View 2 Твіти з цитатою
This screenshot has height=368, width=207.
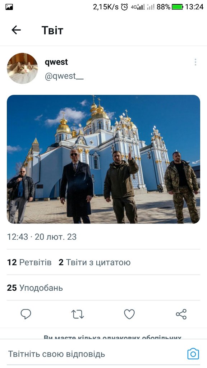point(95,262)
